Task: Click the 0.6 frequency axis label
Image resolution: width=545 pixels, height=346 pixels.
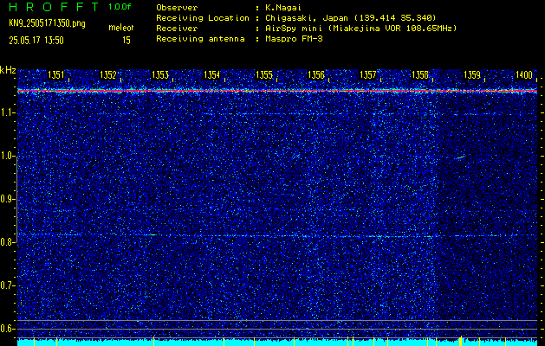Action: point(7,329)
